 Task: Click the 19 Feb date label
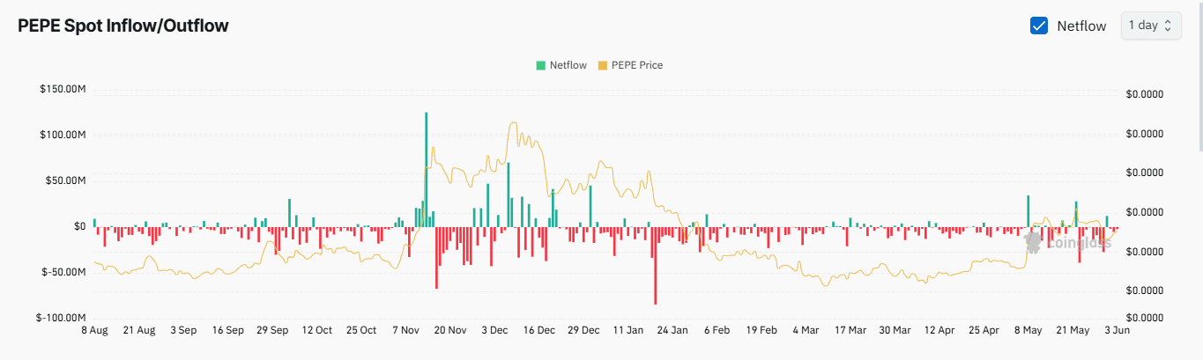[x=761, y=331]
